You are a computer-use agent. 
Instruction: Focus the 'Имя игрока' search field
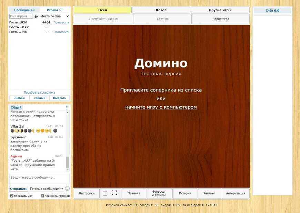(x=21, y=16)
